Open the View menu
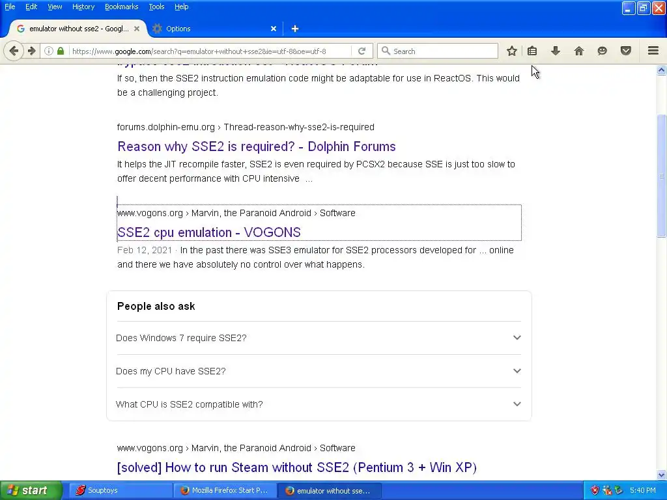Screen dimensions: 667x500 [x=55, y=7]
